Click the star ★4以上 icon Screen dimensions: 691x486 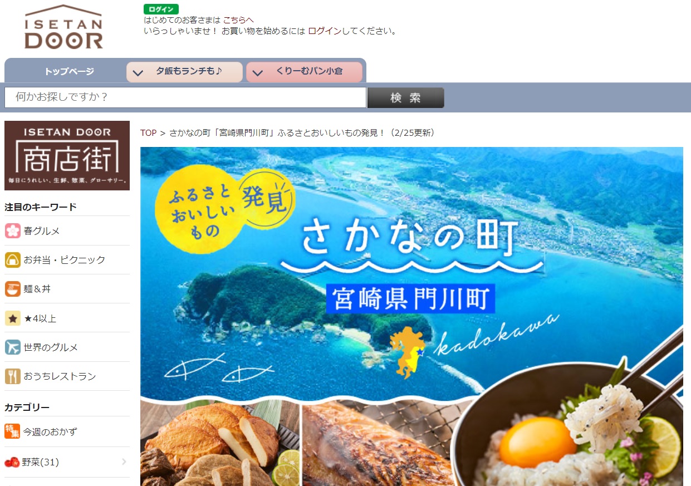point(13,318)
